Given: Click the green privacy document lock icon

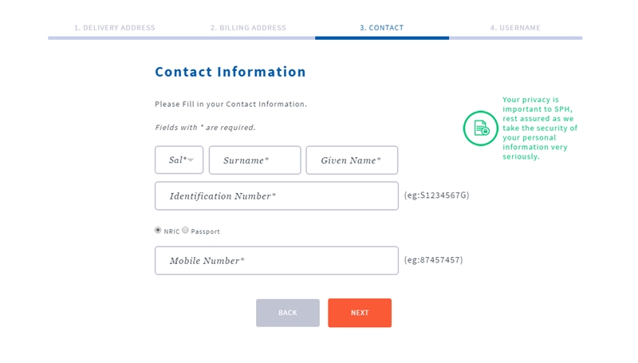Looking at the screenshot, I should 480,128.
